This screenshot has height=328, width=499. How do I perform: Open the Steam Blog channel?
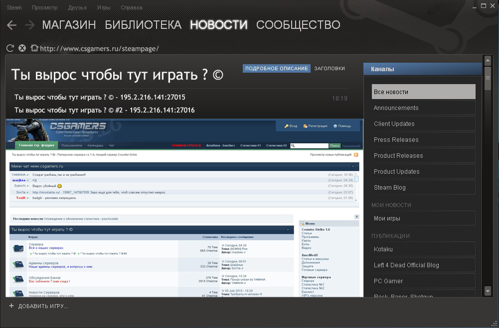click(424, 187)
